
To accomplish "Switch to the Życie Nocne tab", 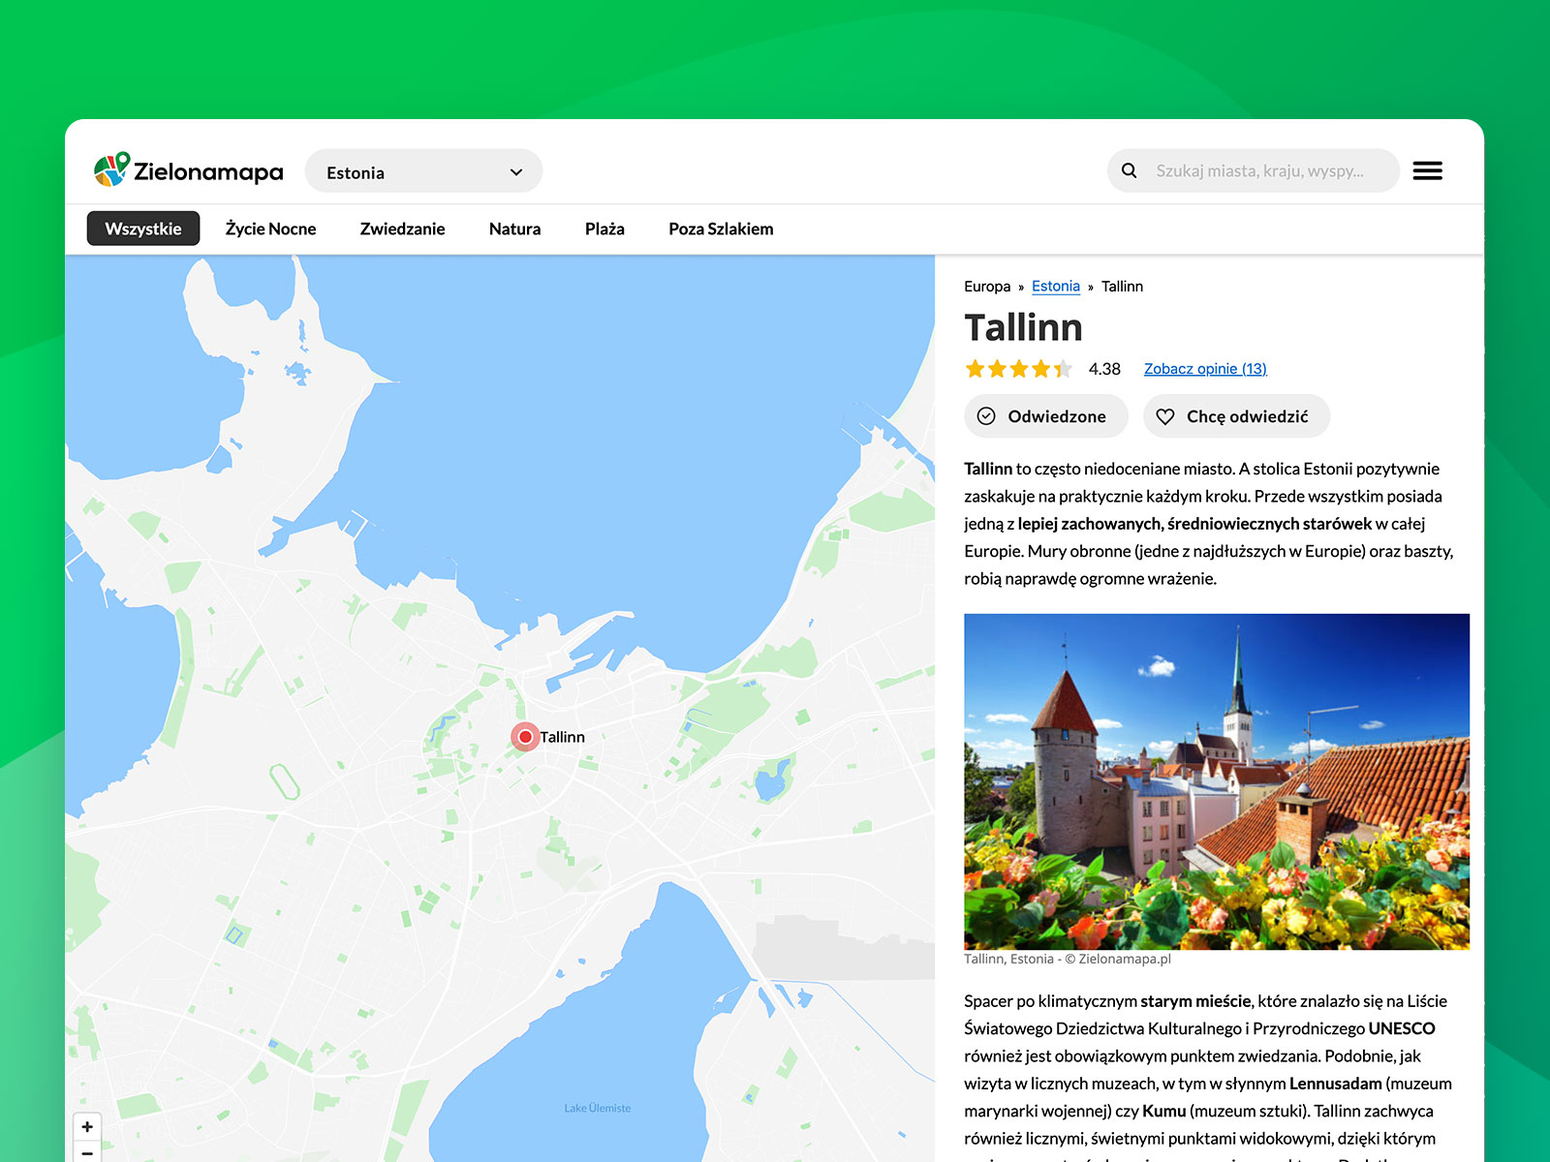I will click(270, 229).
